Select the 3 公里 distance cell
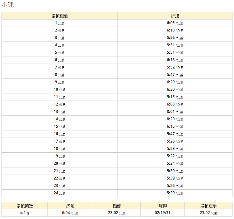Viewport: 234px width, 219px height. click(60, 38)
